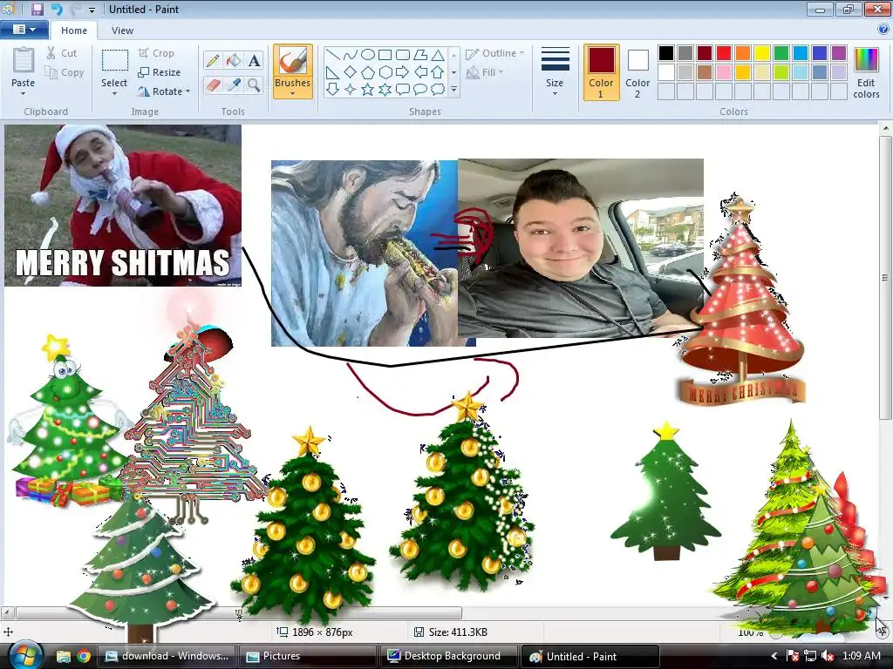This screenshot has height=669, width=893.
Task: Click the Rectangular selection icon
Action: pyautogui.click(x=114, y=61)
